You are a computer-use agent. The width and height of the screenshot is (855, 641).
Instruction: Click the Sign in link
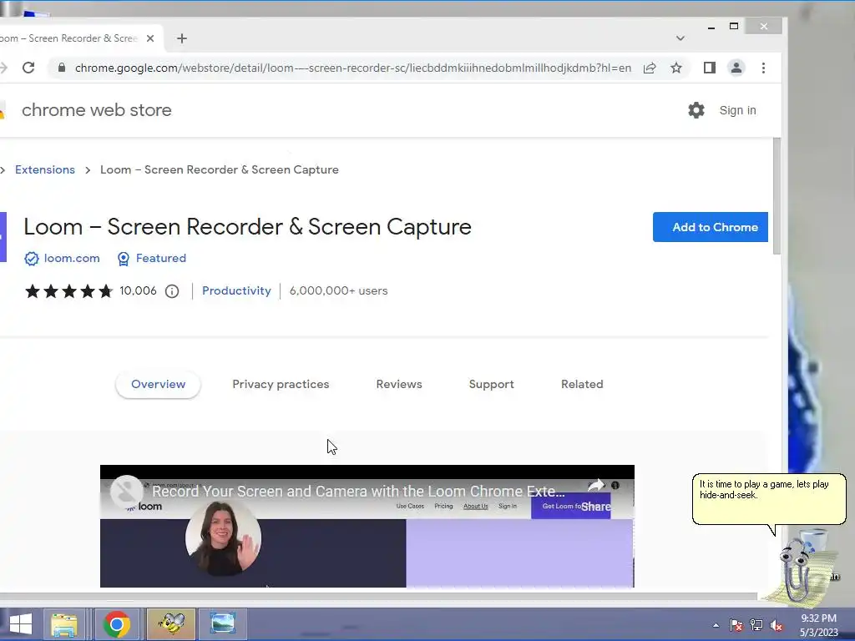point(737,110)
